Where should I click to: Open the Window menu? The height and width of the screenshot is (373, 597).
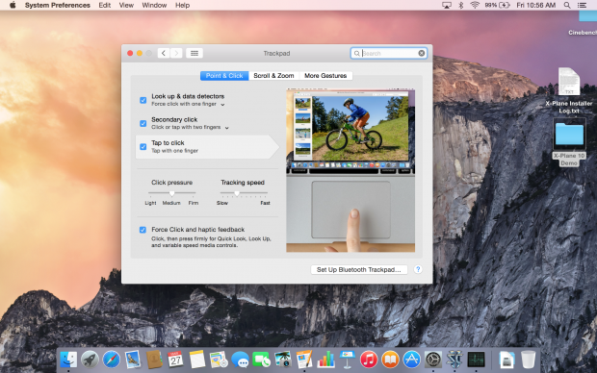[x=154, y=5]
